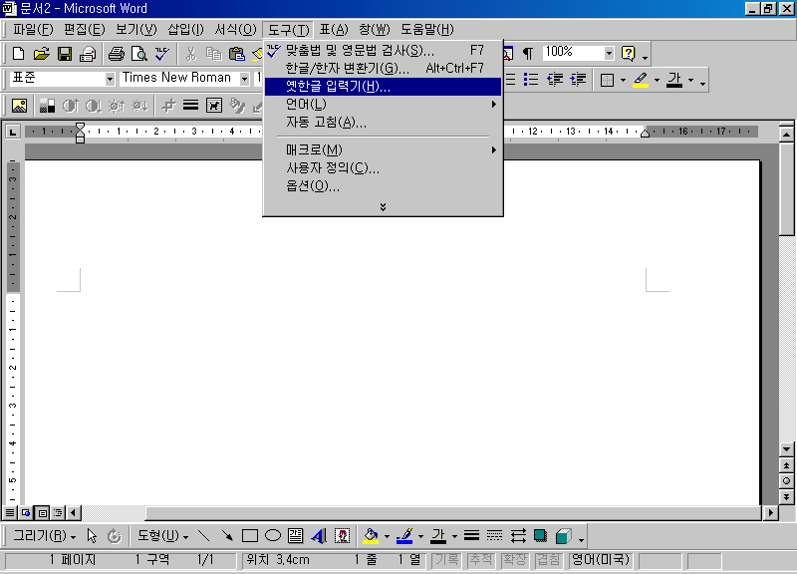Insert a text box from drawing toolbar
The width and height of the screenshot is (797, 574).
pyautogui.click(x=295, y=536)
